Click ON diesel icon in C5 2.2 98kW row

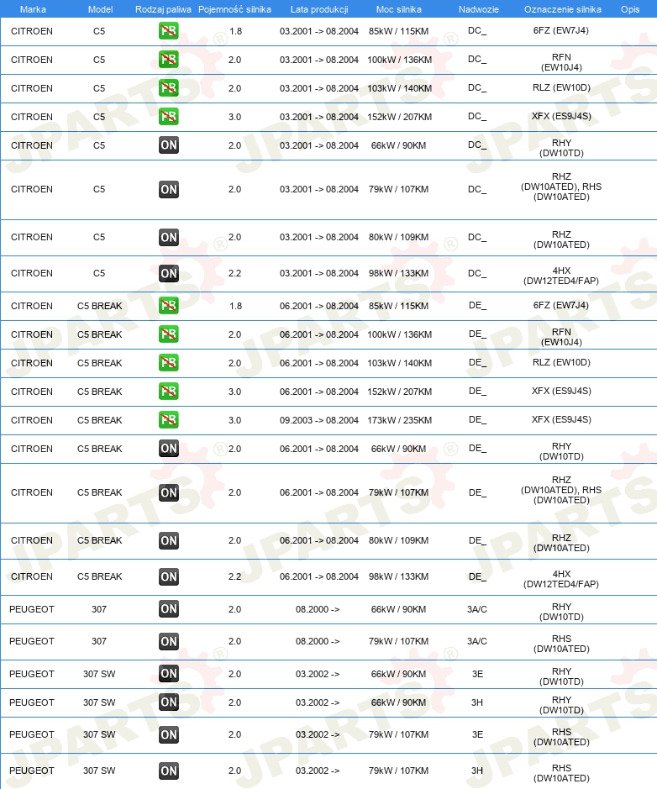pyautogui.click(x=169, y=274)
